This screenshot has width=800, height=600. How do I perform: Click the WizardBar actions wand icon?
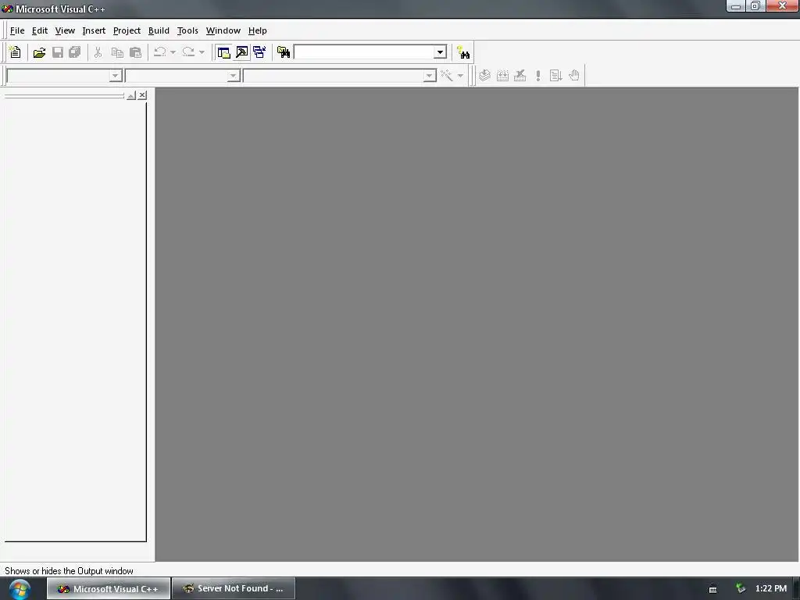tap(446, 76)
